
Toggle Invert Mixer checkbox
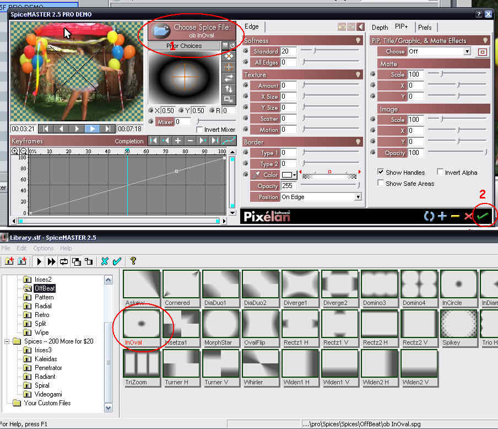point(199,130)
